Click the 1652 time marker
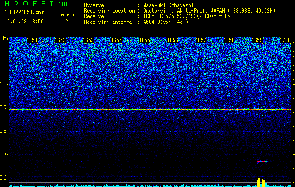Screen dimensions: 295x187 click(x=60, y=40)
